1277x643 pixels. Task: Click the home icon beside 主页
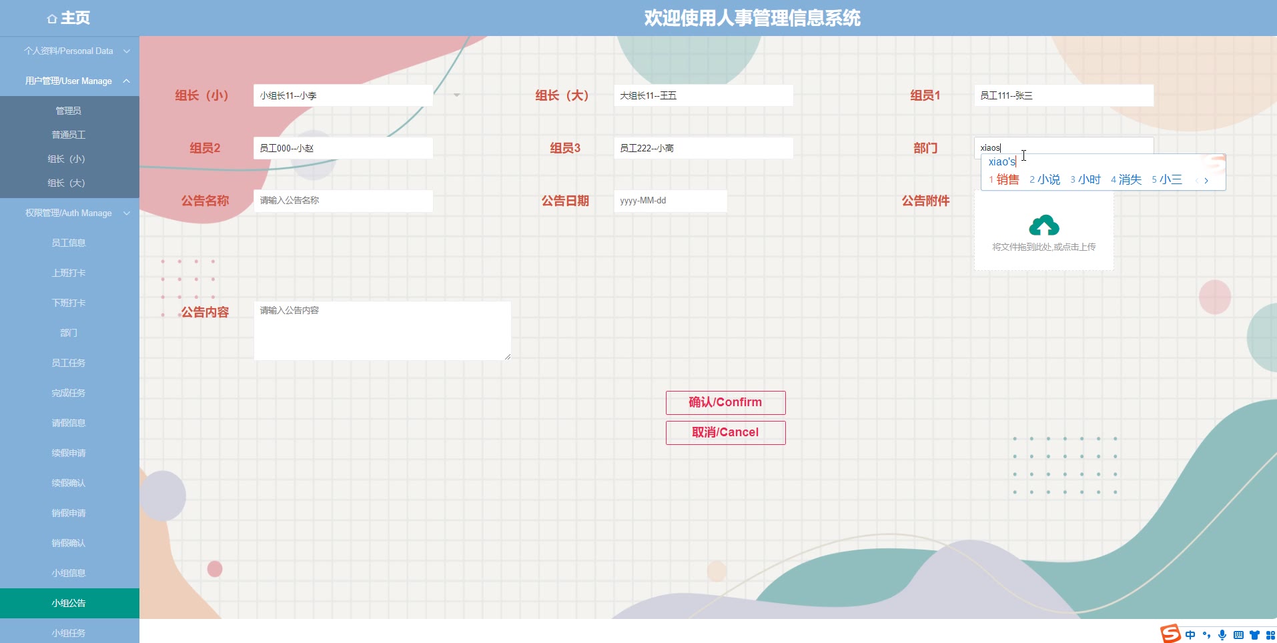(x=52, y=19)
